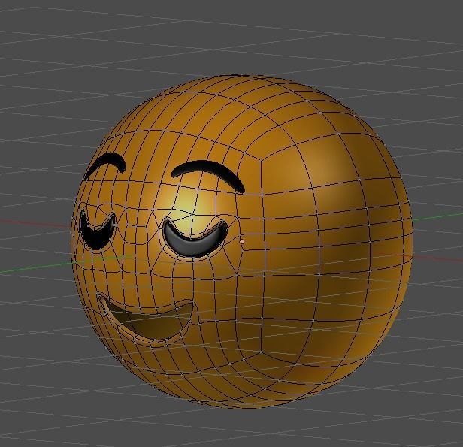Select the small highlighted vertex beside the eye
463x447 pixels.
point(242,242)
